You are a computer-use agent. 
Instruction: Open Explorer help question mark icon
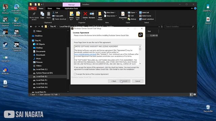coord(195,8)
